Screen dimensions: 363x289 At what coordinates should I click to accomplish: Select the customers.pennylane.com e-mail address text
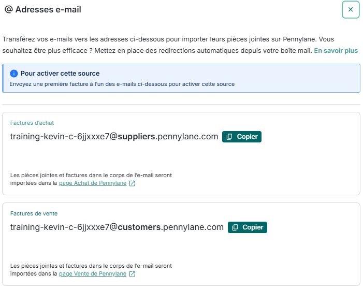[117, 227]
